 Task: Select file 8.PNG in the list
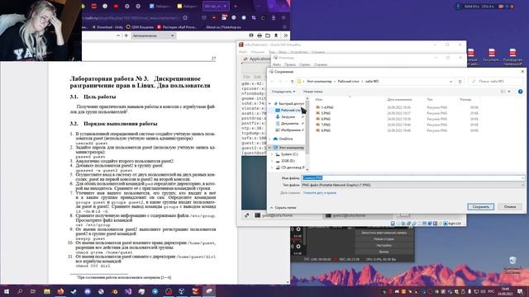click(323, 130)
